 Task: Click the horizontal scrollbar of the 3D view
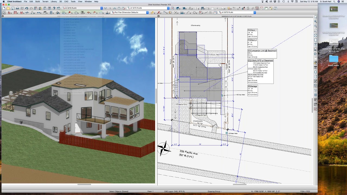tap(84, 184)
